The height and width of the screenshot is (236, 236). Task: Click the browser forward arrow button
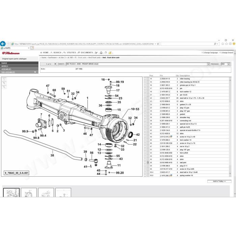pyautogui.click(x=8, y=44)
